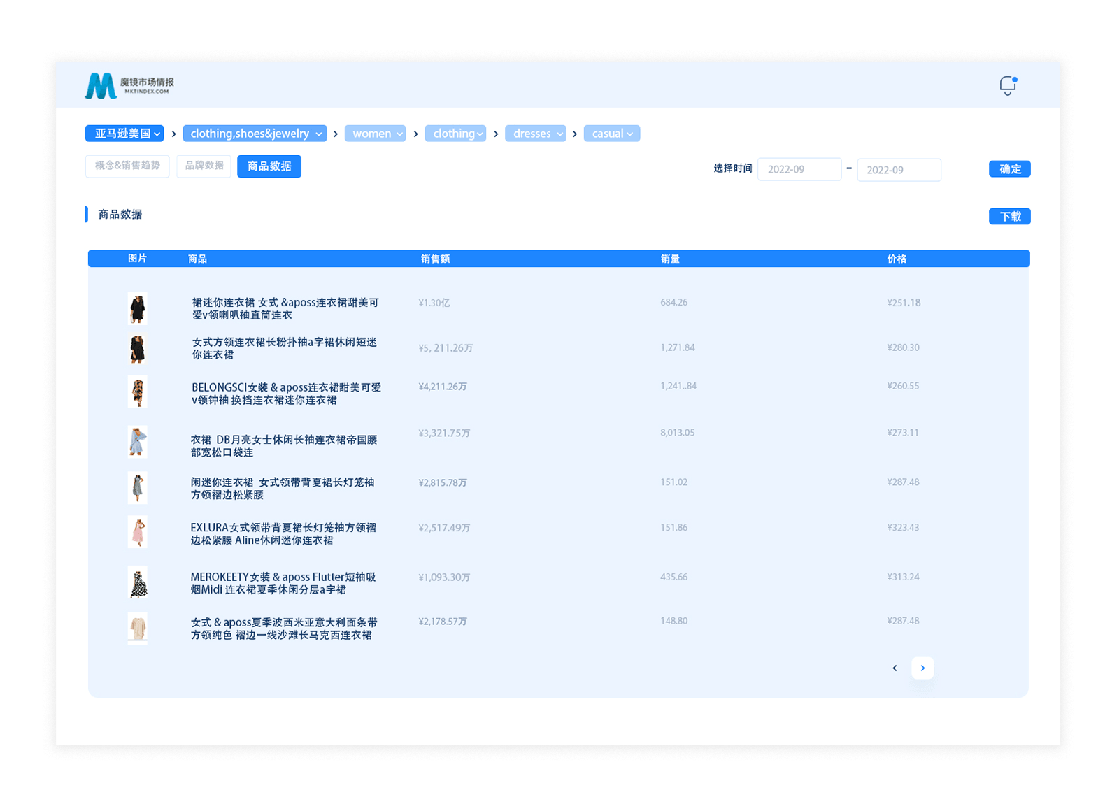The height and width of the screenshot is (797, 1119).
Task: Open the 亚马逊美国 platform dropdown
Action: click(124, 134)
